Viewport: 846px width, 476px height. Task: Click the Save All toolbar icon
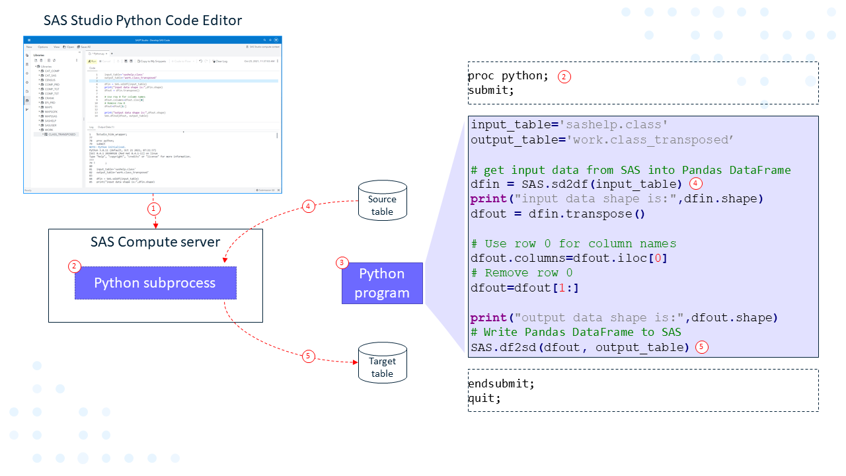point(83,47)
